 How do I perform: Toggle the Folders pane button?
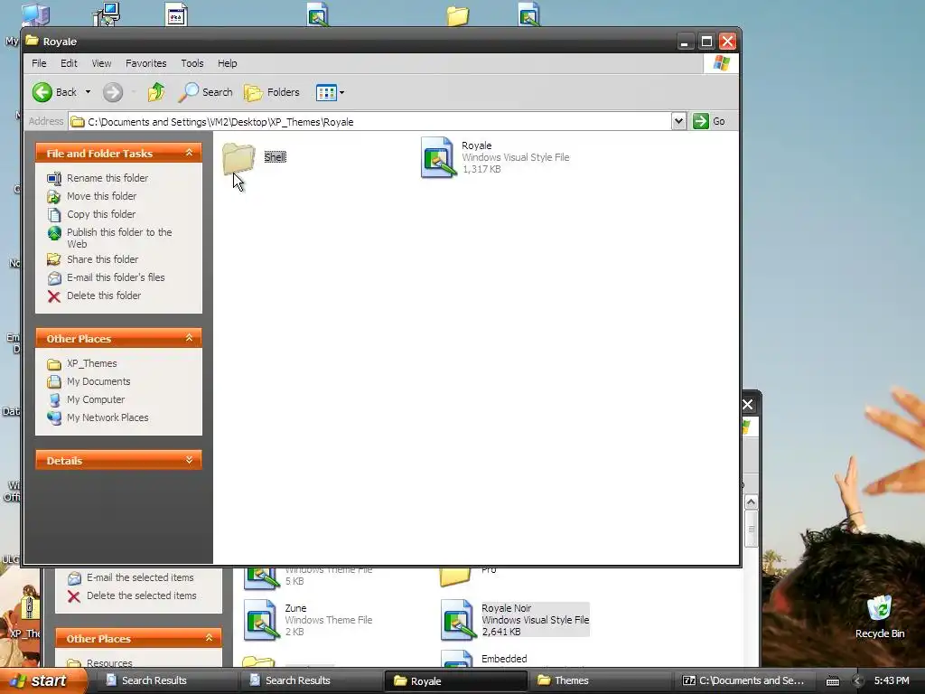point(272,92)
